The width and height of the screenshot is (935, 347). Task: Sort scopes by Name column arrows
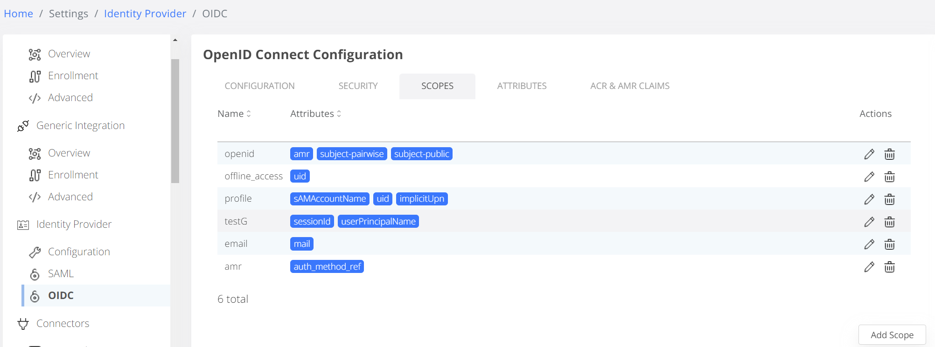click(249, 114)
